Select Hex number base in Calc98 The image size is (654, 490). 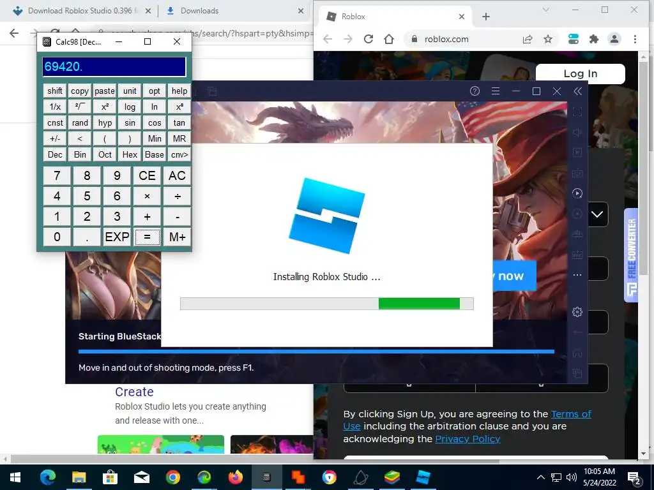[130, 154]
